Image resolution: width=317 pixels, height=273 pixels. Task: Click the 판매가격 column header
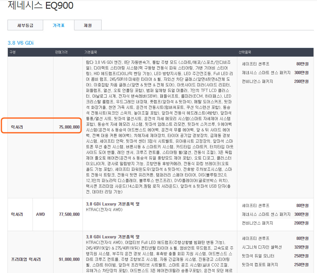click(61, 52)
